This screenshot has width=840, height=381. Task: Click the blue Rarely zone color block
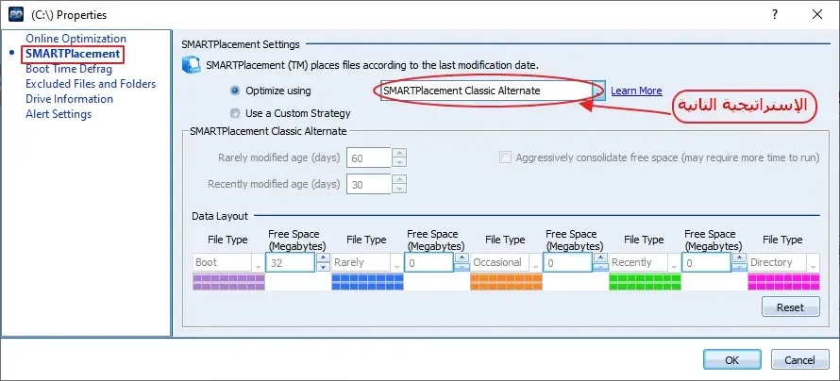[367, 282]
